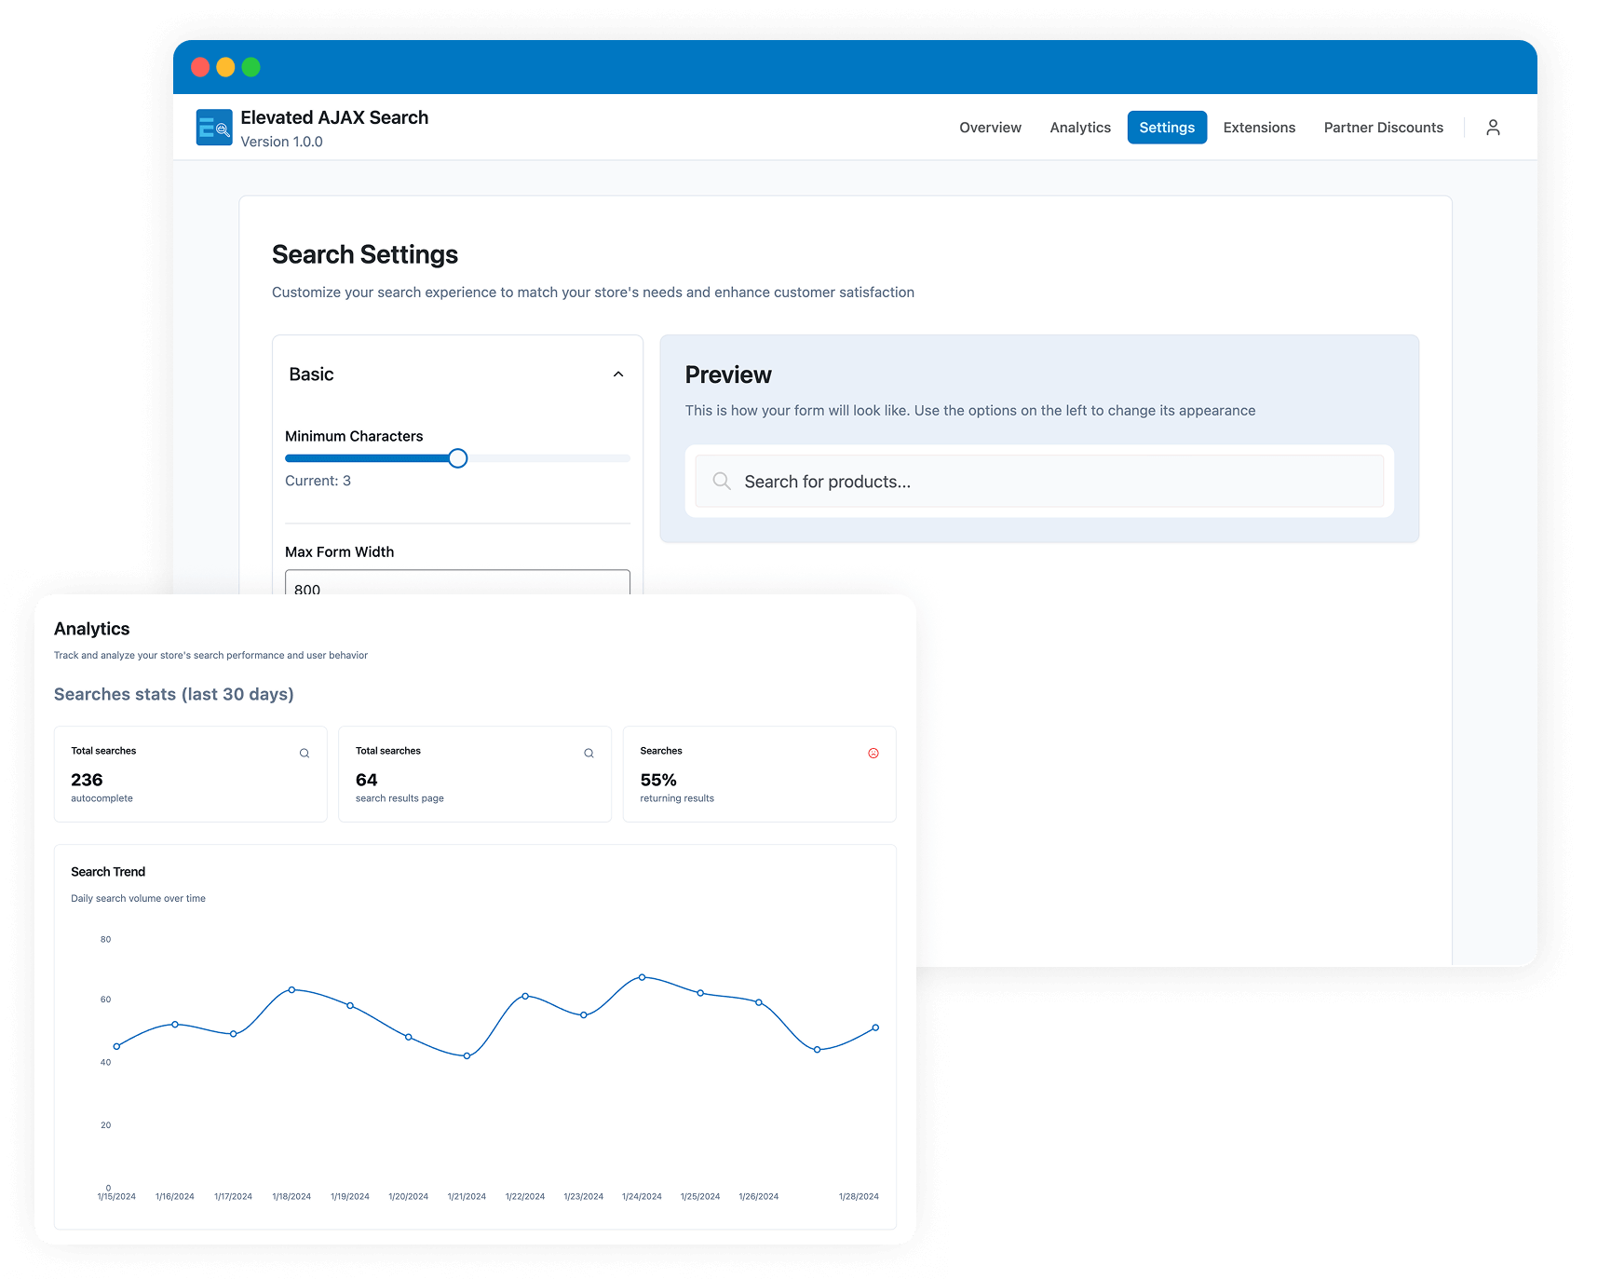This screenshot has width=1611, height=1279.
Task: Click the red sad face icon in the returning results card
Action: (x=873, y=754)
